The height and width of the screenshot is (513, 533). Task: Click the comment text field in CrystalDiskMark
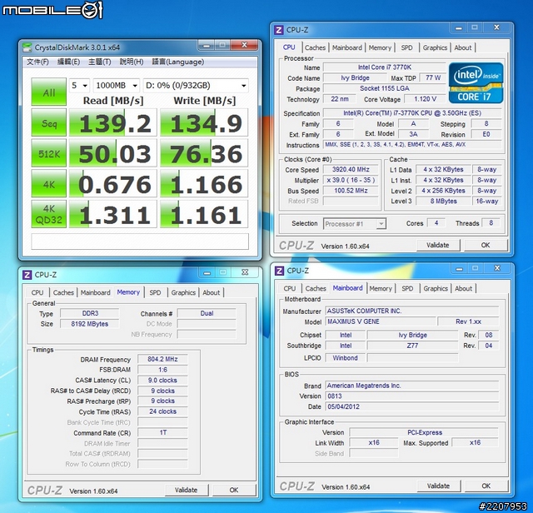(x=140, y=242)
